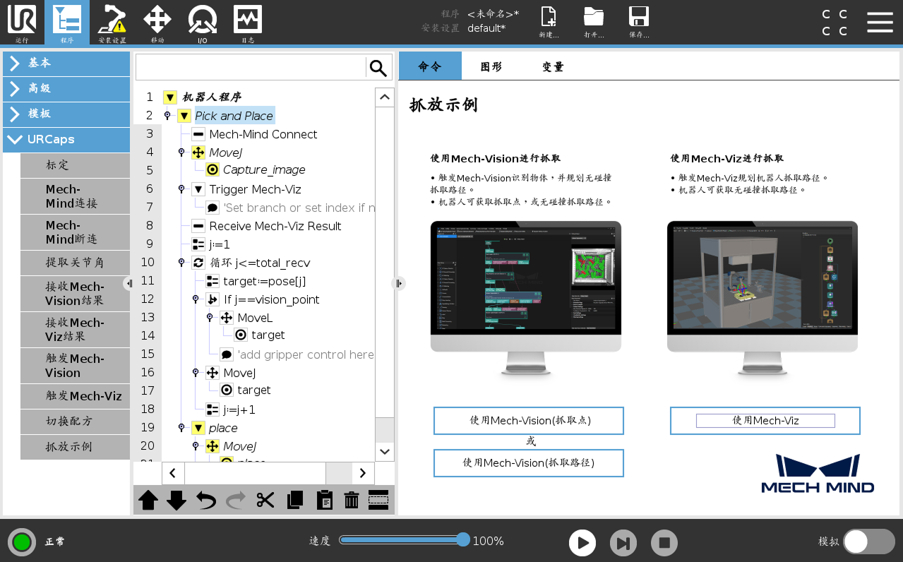Image resolution: width=903 pixels, height=562 pixels.
Task: View the Log screen
Action: coord(247,23)
